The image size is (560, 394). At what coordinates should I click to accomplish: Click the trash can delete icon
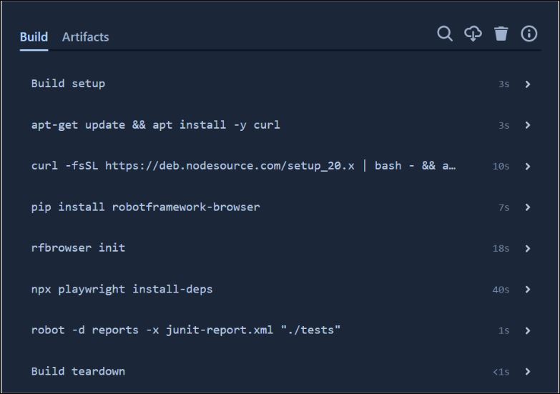[501, 34]
